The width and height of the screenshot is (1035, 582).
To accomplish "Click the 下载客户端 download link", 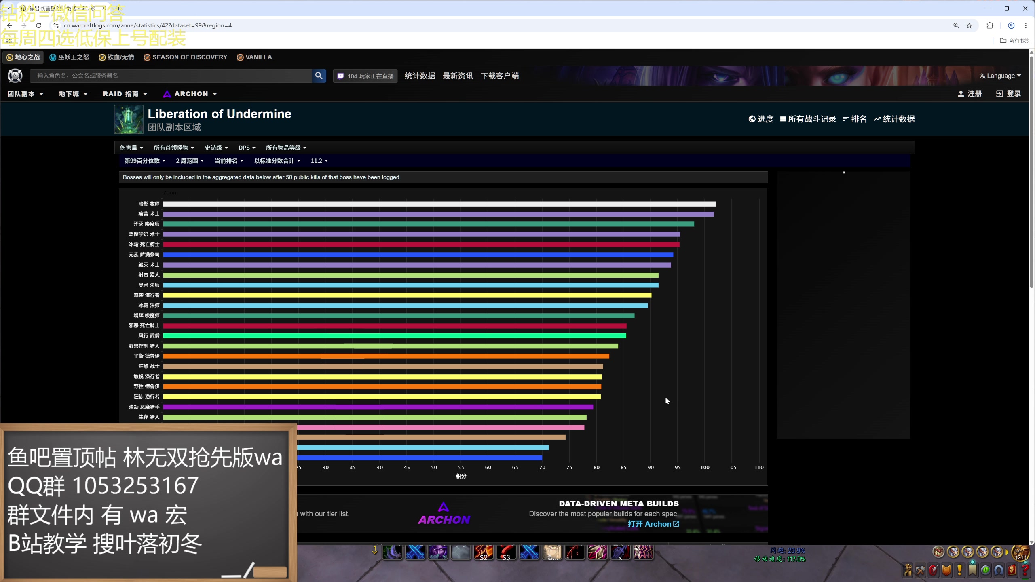I will [500, 76].
